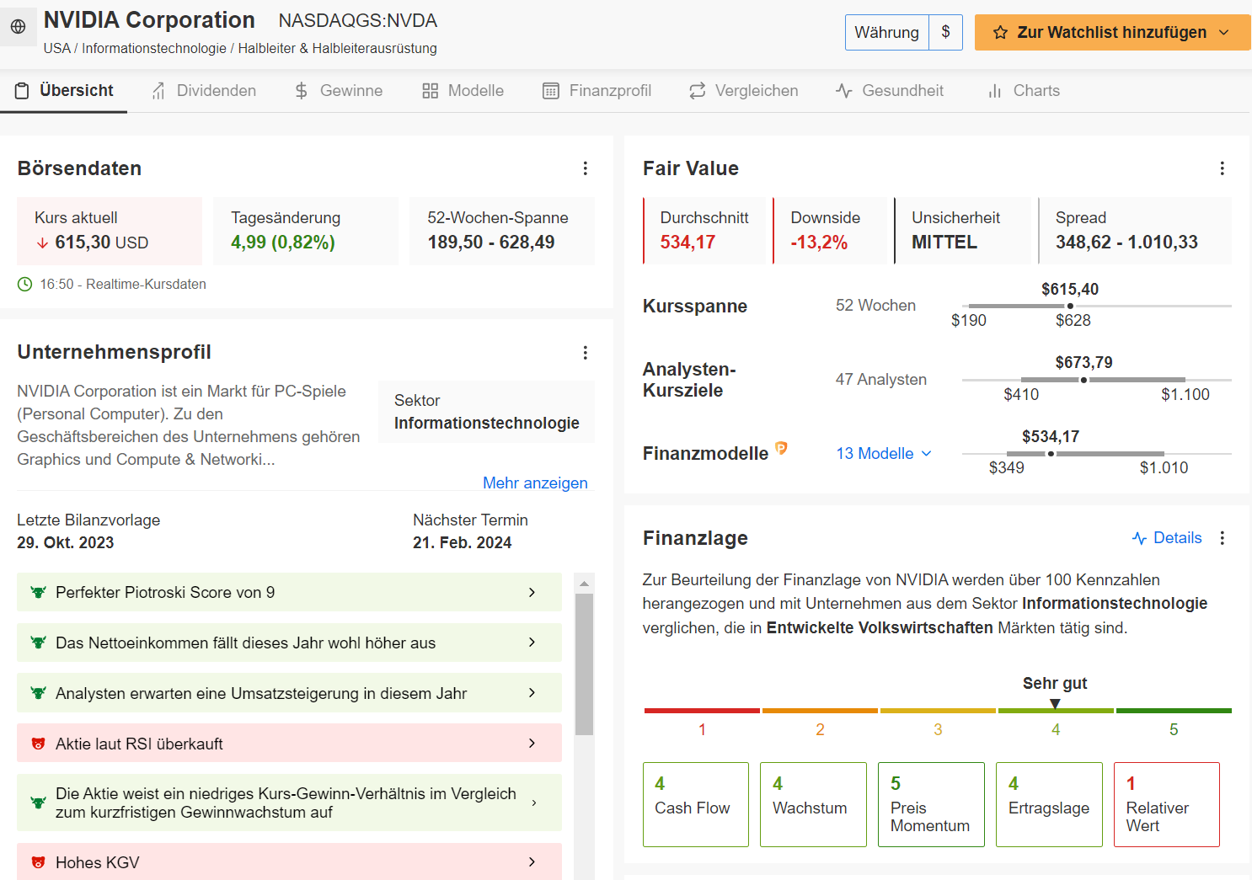Screen dimensions: 1252x880
Task: Click the clock icon next to Realtime-Kursdaten
Action: click(x=25, y=285)
